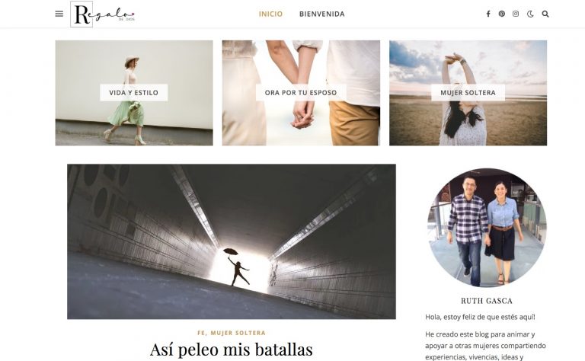The width and height of the screenshot is (585, 361).
Task: Click the MUJER SOLTERA post category link
Action: [238, 333]
